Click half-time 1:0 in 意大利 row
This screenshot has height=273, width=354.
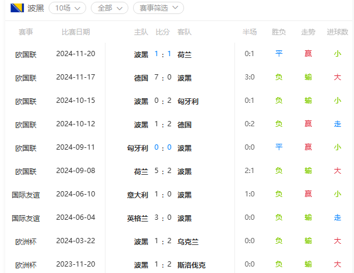(x=250, y=194)
